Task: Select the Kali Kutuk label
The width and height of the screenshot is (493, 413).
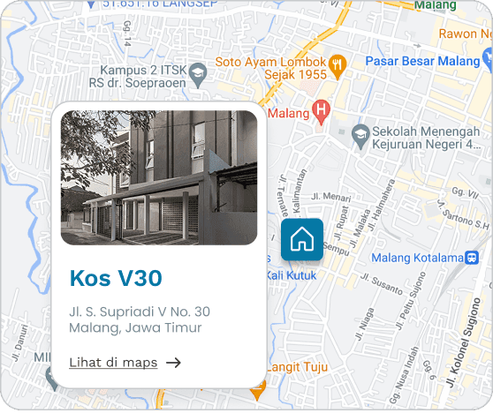Action: (292, 275)
